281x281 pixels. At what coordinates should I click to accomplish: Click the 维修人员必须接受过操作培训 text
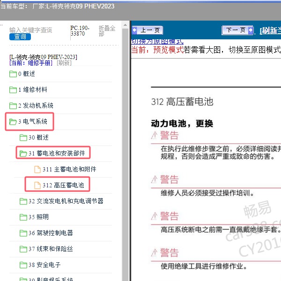pos(207,193)
